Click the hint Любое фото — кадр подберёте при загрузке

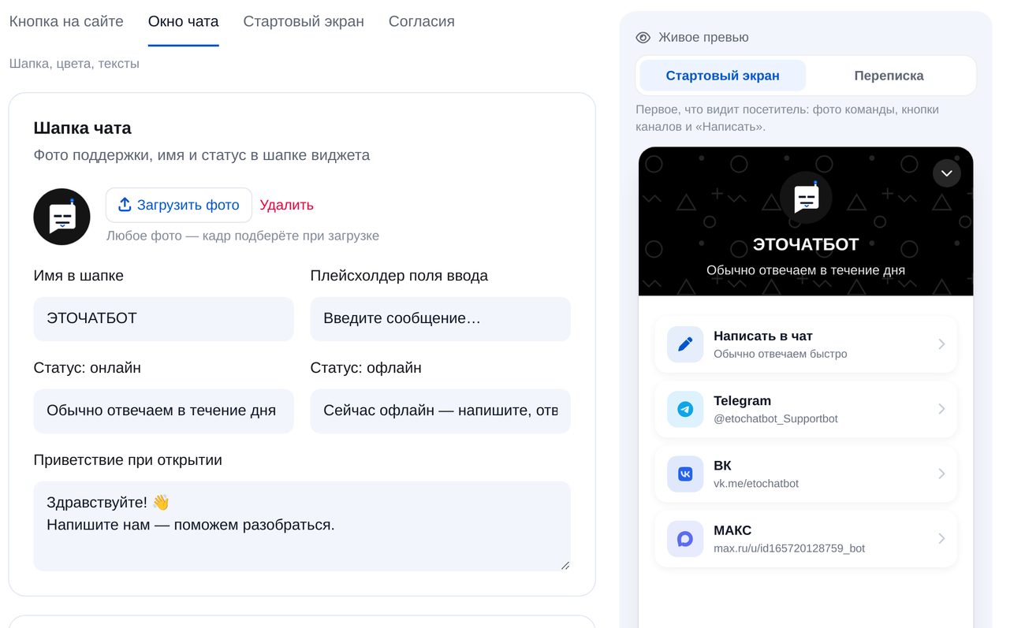click(243, 236)
